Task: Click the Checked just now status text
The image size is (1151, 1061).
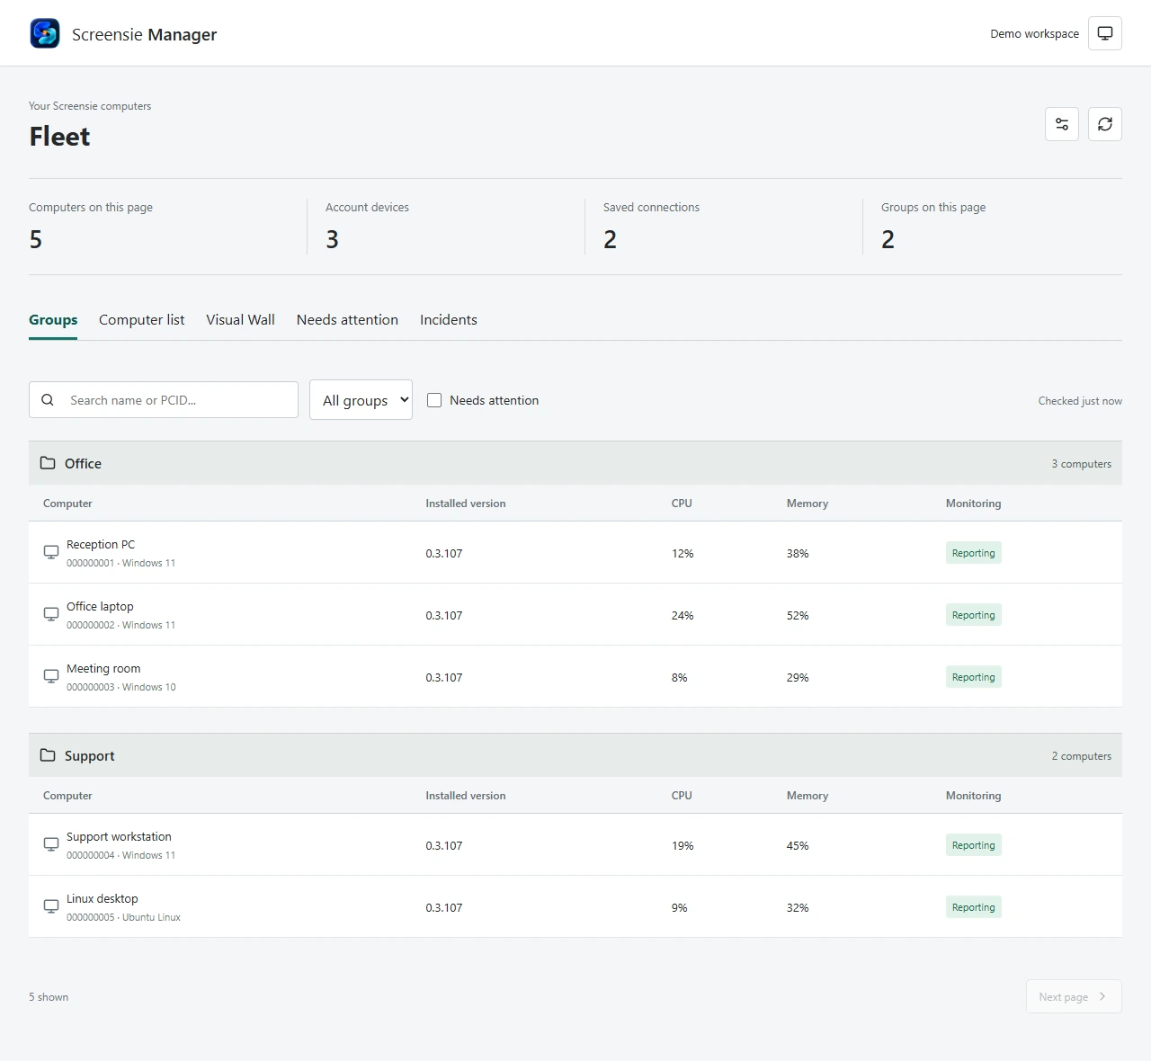Action: point(1080,401)
